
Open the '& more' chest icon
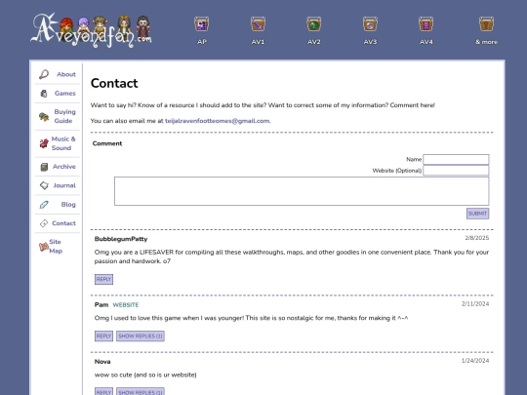coord(486,24)
